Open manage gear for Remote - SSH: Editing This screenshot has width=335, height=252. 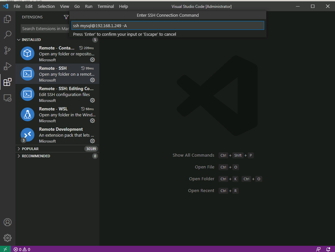(x=92, y=100)
